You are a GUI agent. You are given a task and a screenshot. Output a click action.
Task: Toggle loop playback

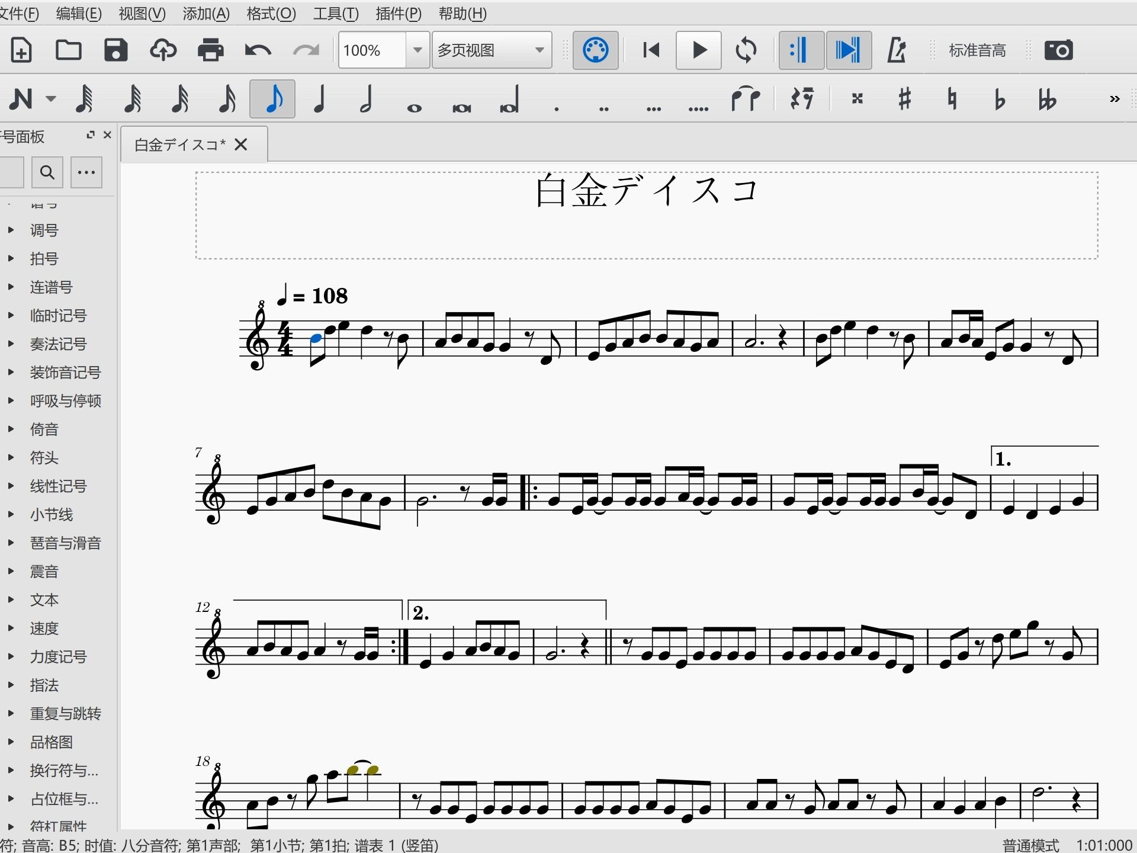(x=746, y=50)
